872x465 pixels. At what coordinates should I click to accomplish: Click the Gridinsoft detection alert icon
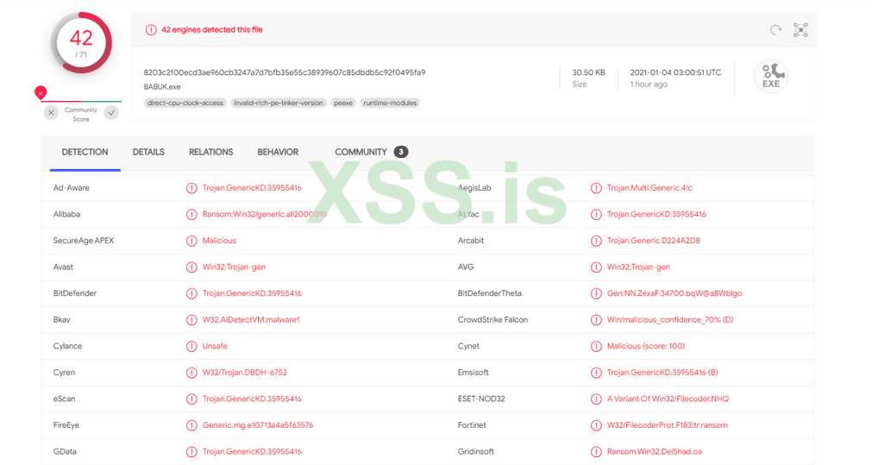pyautogui.click(x=596, y=452)
